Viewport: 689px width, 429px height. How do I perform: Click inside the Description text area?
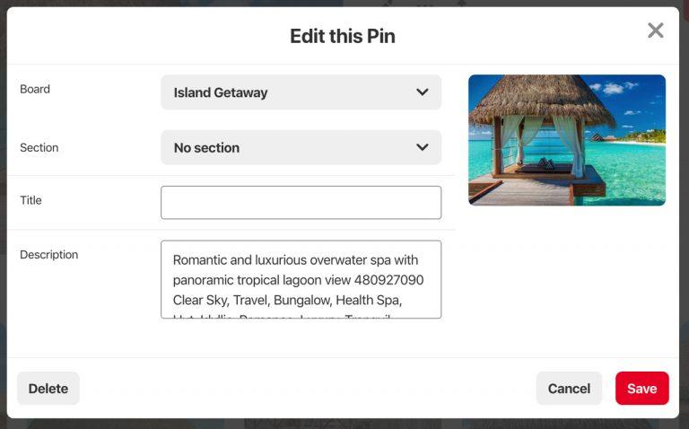tap(301, 279)
